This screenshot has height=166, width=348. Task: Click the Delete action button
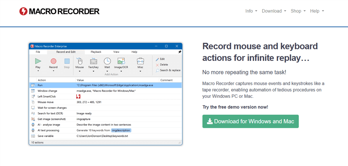(x=164, y=65)
